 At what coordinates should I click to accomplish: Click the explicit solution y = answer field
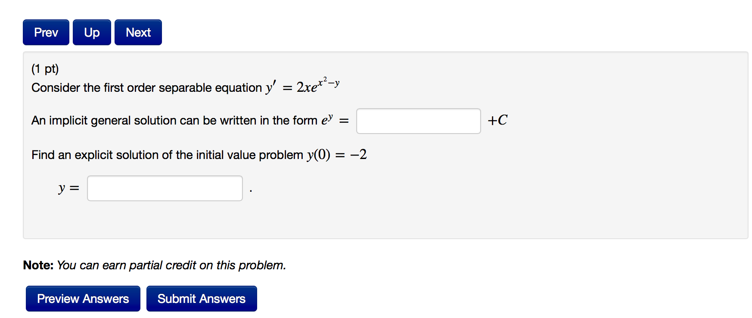(165, 188)
